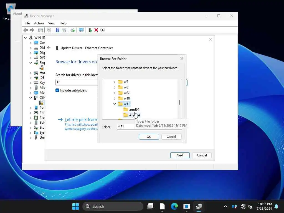This screenshot has width=284, height=213.
Task: Expand the w8.1 folder node
Action: coord(115,93)
